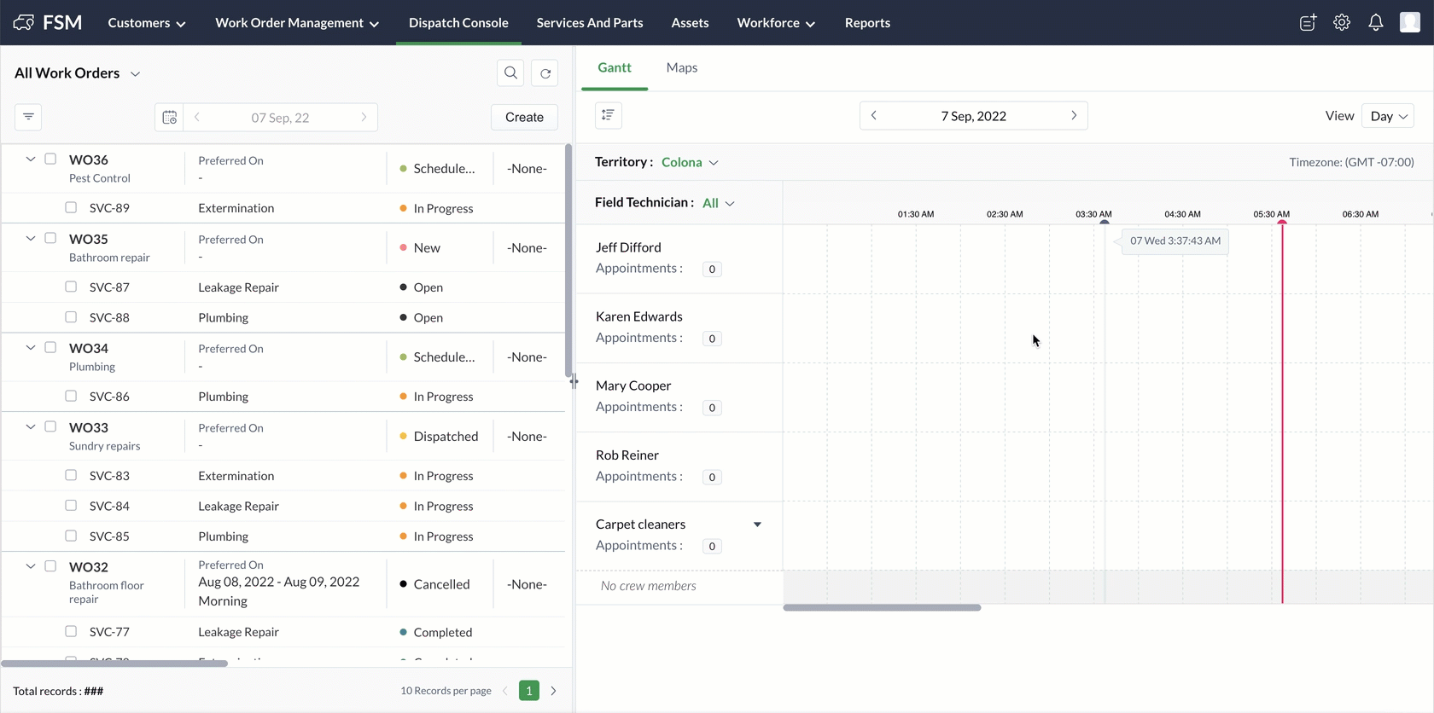
Task: Click the Create button
Action: 524,118
